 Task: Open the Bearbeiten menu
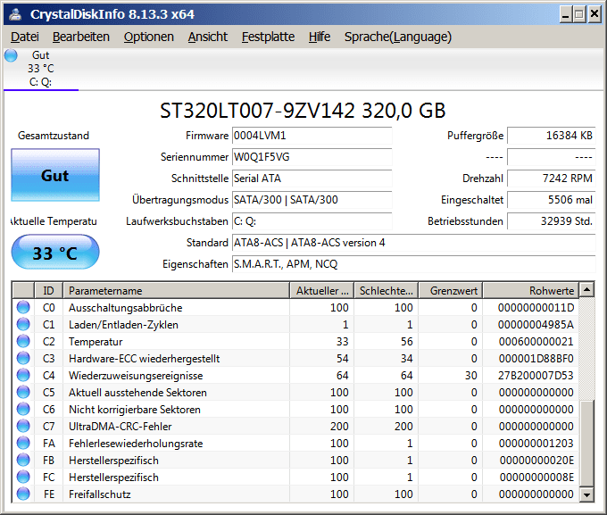(x=81, y=37)
